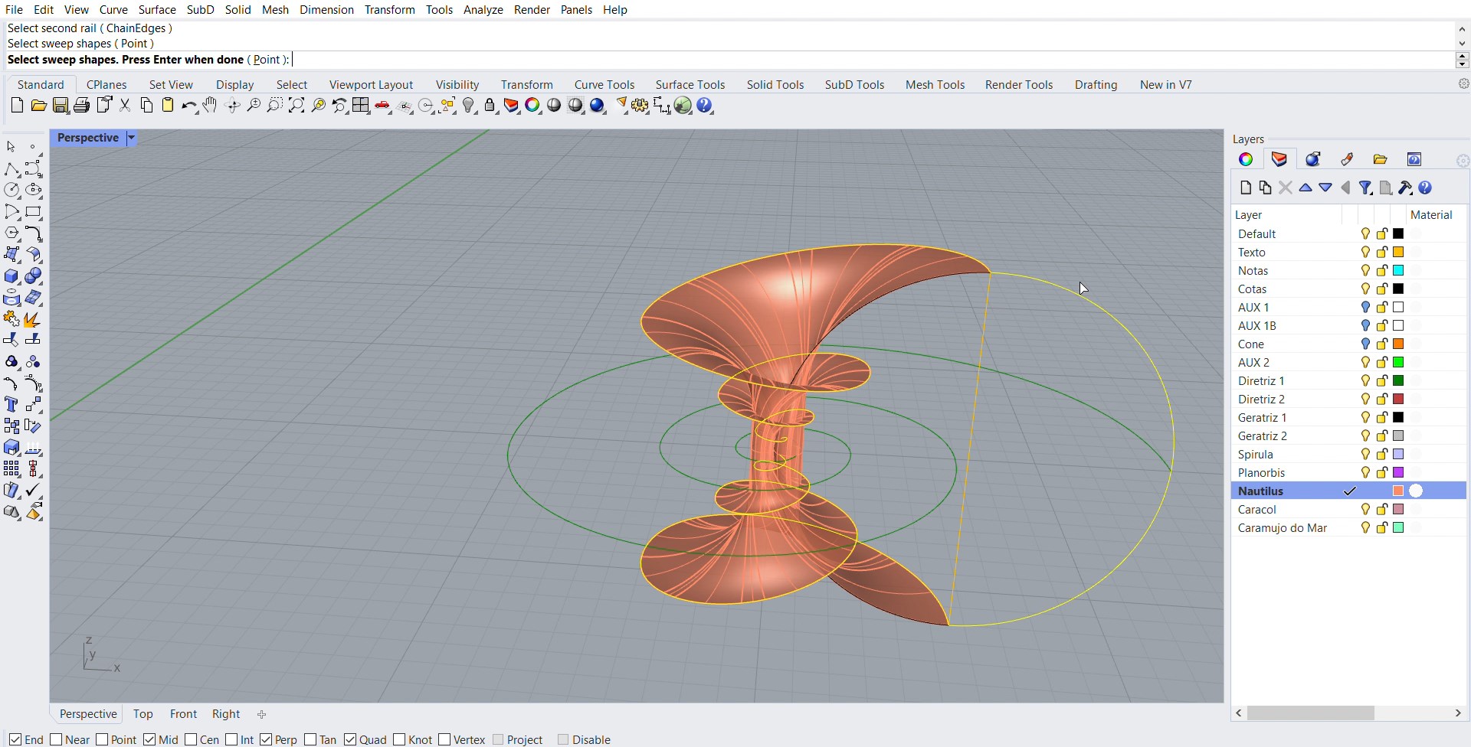
Task: Click the Notas layer cyan color swatch
Action: point(1398,271)
